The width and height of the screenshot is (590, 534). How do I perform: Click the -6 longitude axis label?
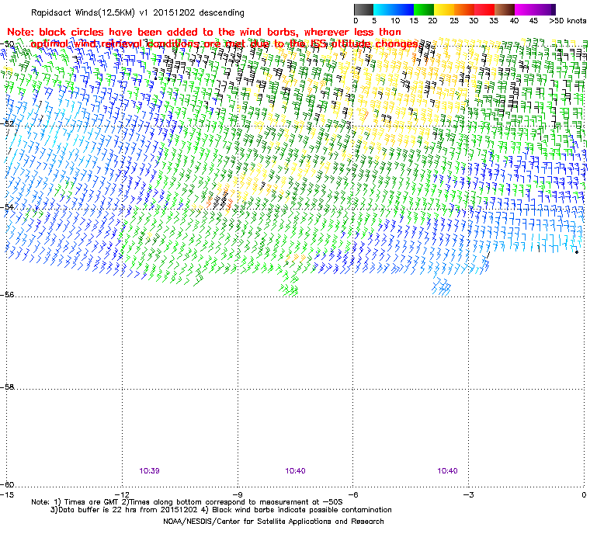[353, 494]
